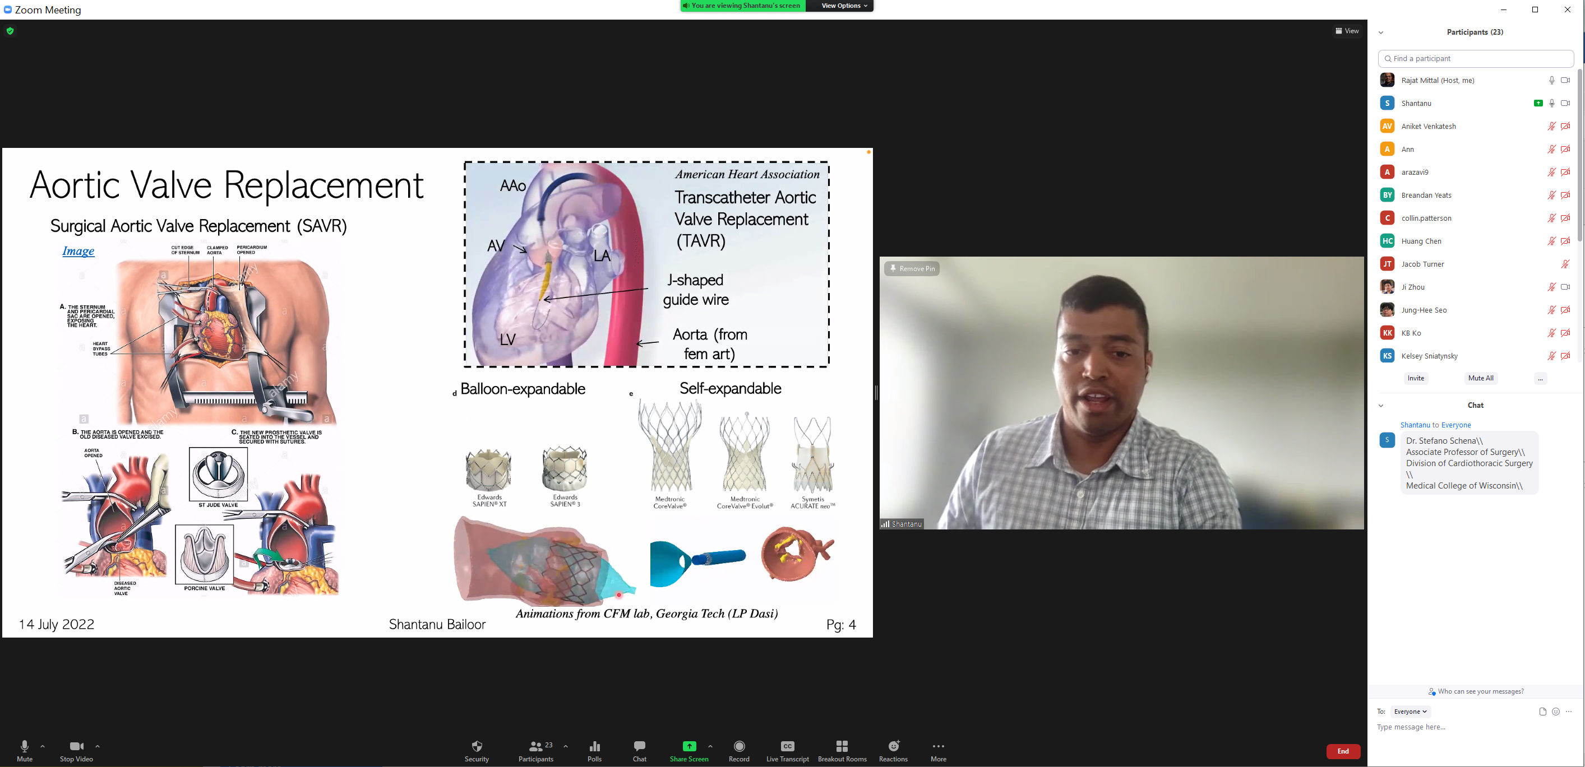The width and height of the screenshot is (1585, 767).
Task: Select Jung-Hee Seo in participant list
Action: tap(1475, 310)
